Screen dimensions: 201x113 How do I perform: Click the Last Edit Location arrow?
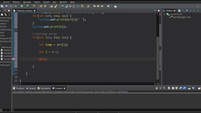click(95, 6)
